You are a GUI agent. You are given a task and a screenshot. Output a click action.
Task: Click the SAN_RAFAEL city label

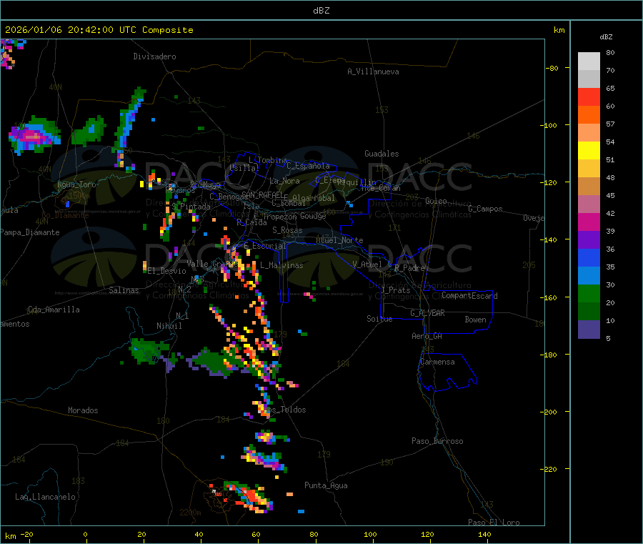(262, 194)
